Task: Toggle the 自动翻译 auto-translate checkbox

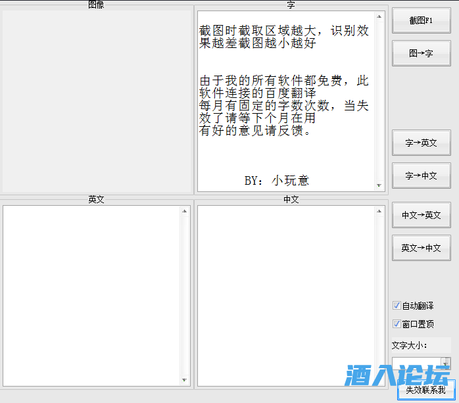Action: point(397,306)
